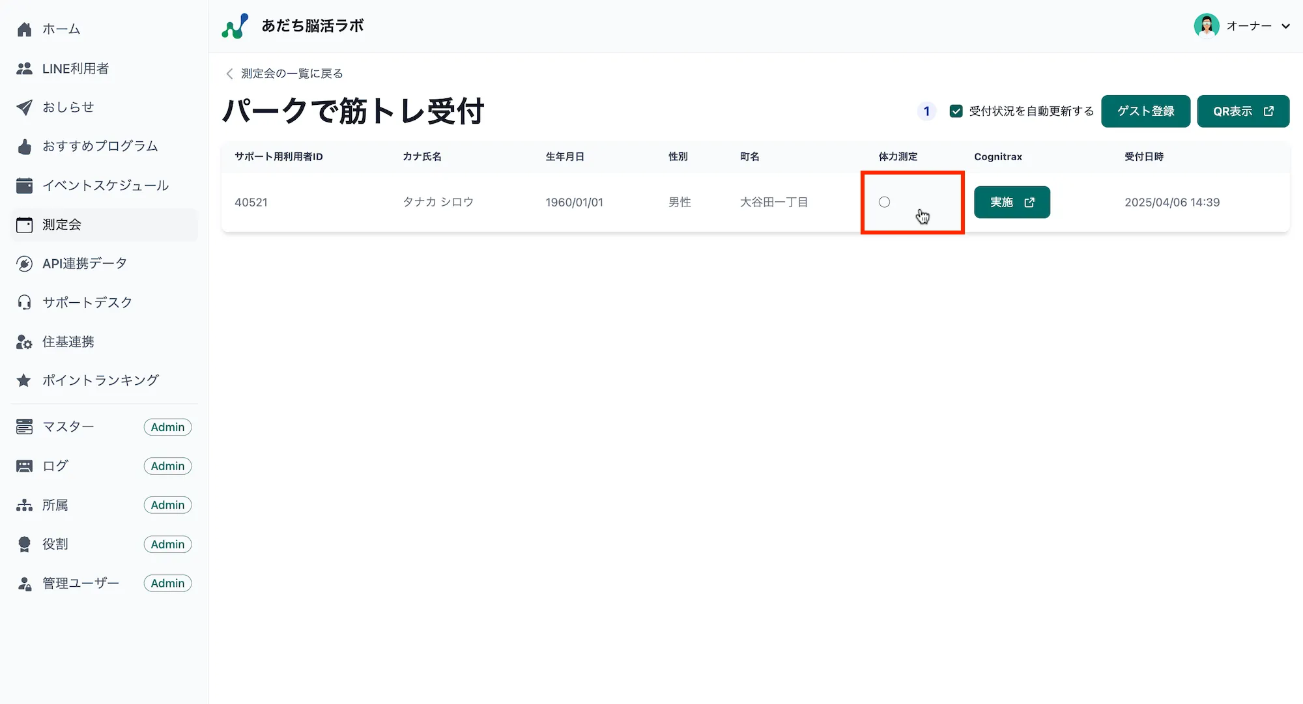Click the ポイントランキング star icon

(x=24, y=380)
